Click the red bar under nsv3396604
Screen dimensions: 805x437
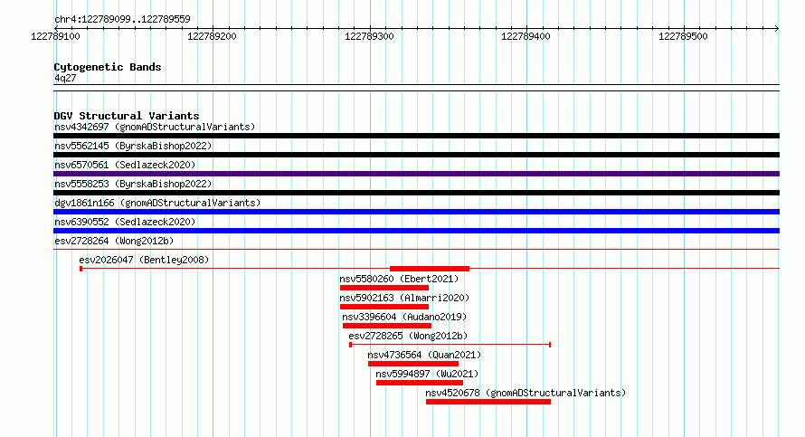point(387,326)
